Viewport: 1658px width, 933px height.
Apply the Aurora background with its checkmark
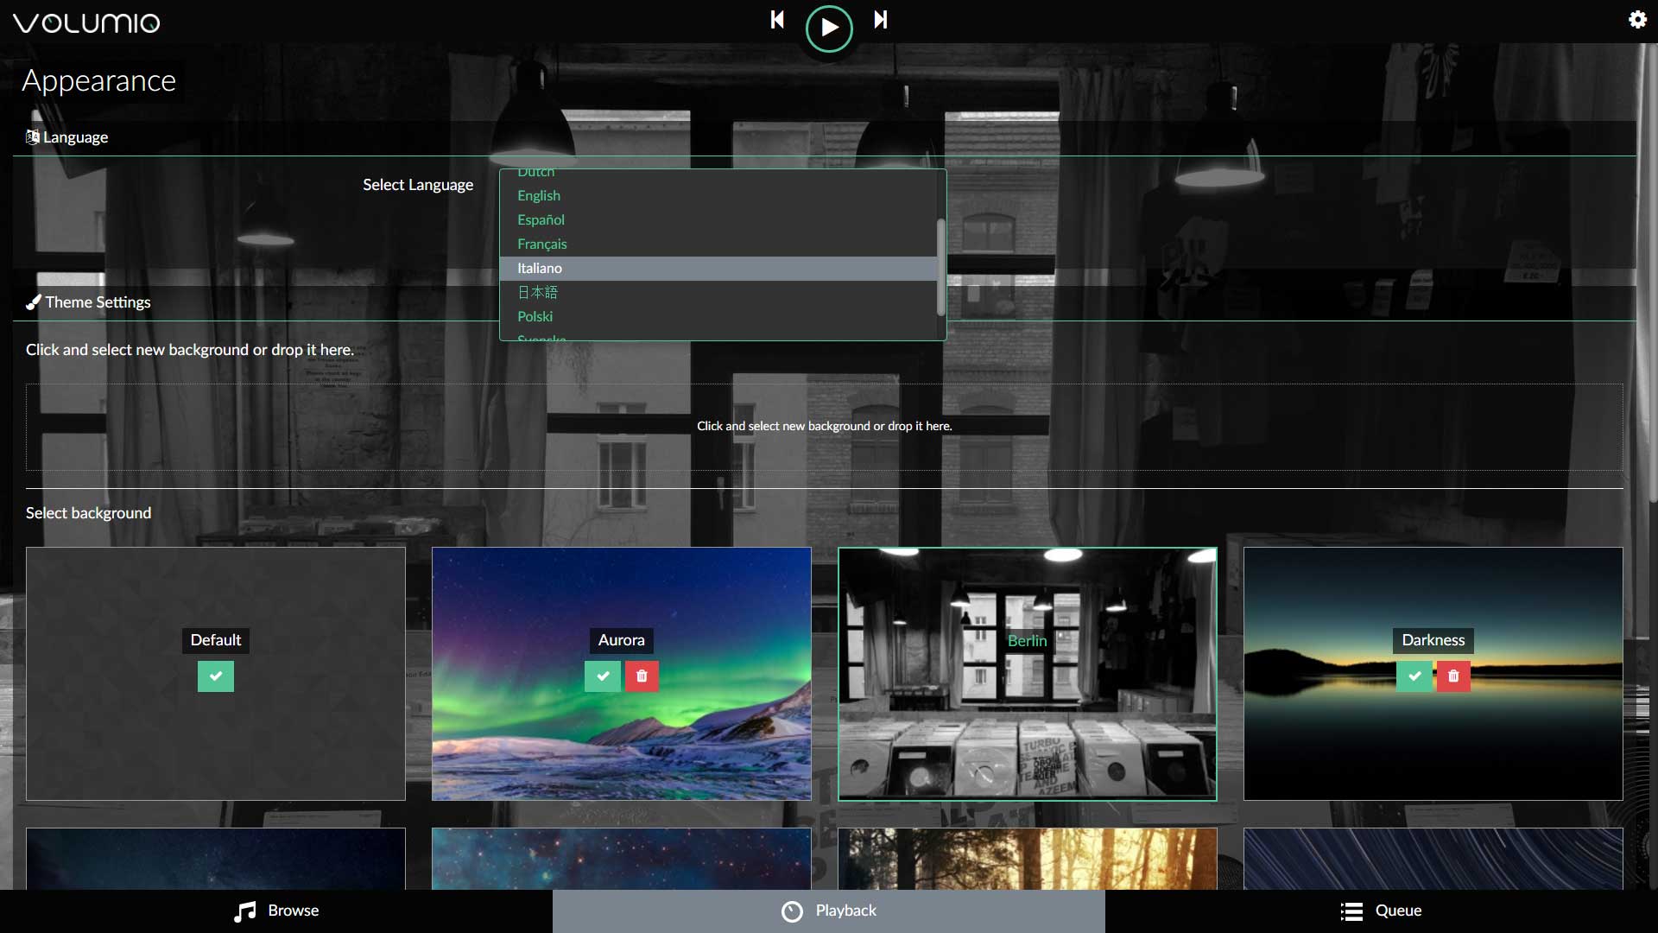602,676
